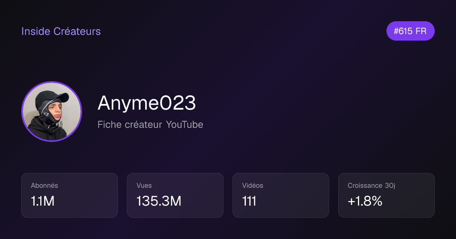Open the Abonnés stat card
The height and width of the screenshot is (239, 456).
(70, 195)
